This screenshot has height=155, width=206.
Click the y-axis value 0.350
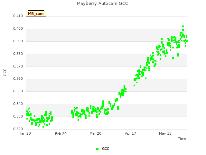18,91
